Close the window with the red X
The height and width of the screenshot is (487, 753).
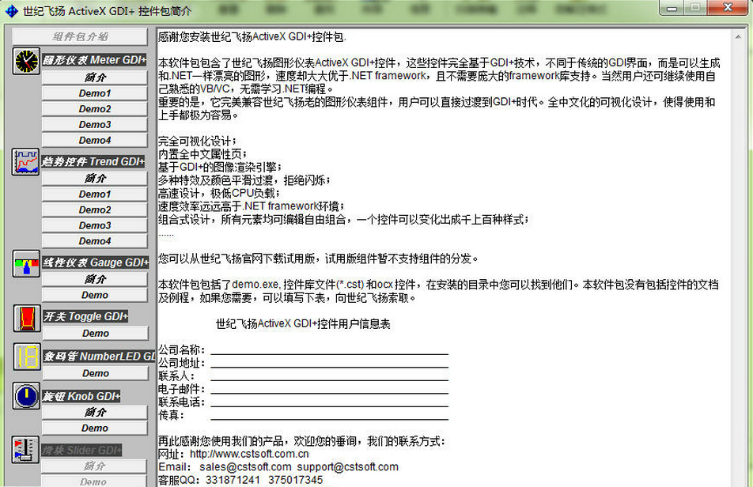coord(728,7)
